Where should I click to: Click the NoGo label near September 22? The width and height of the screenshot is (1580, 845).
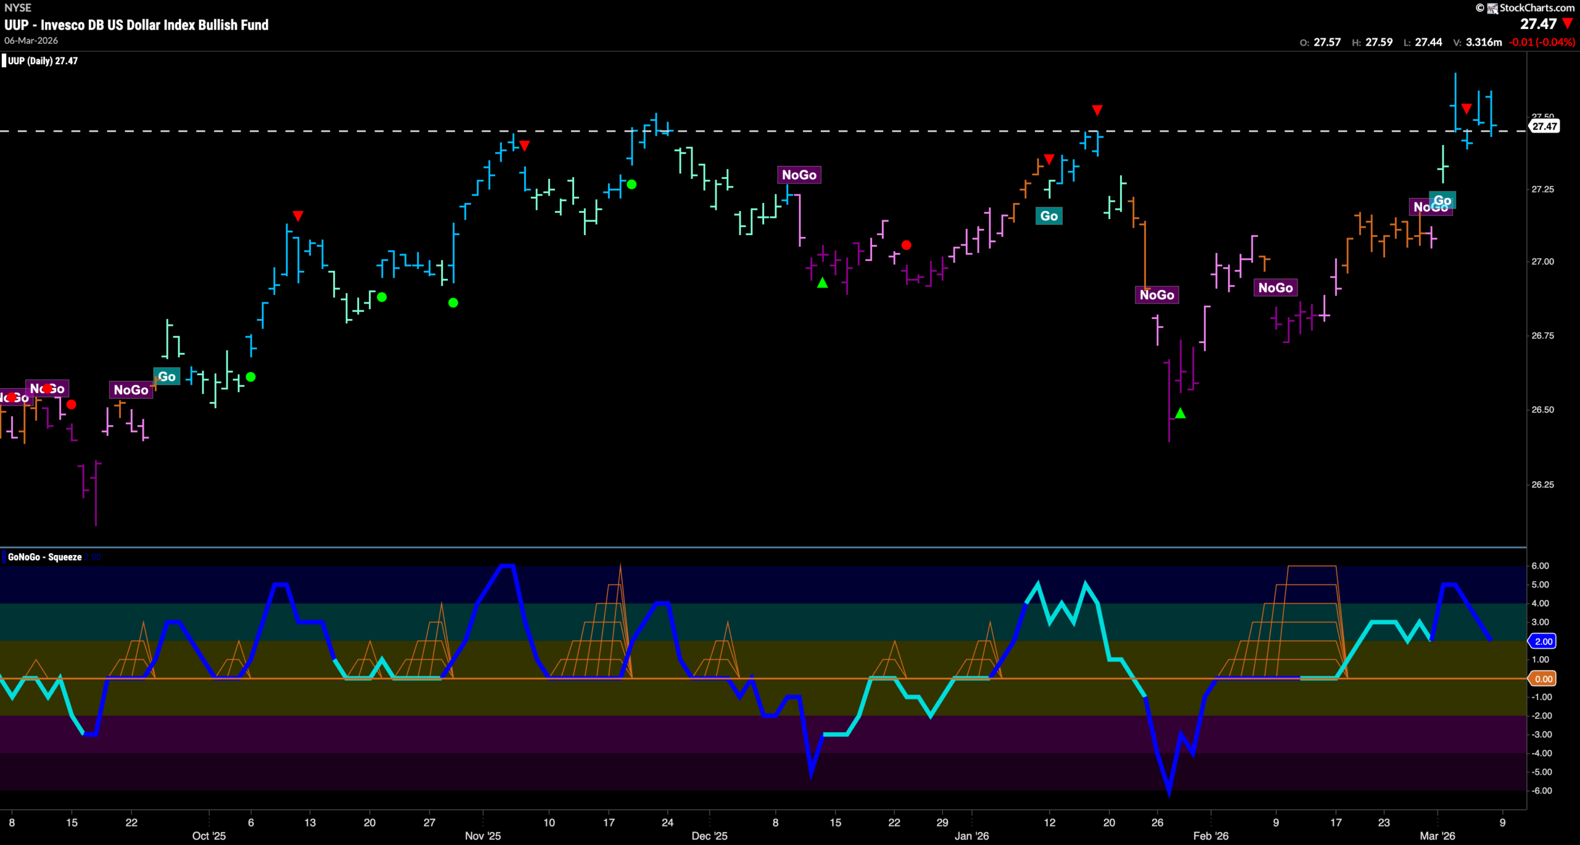click(x=131, y=390)
